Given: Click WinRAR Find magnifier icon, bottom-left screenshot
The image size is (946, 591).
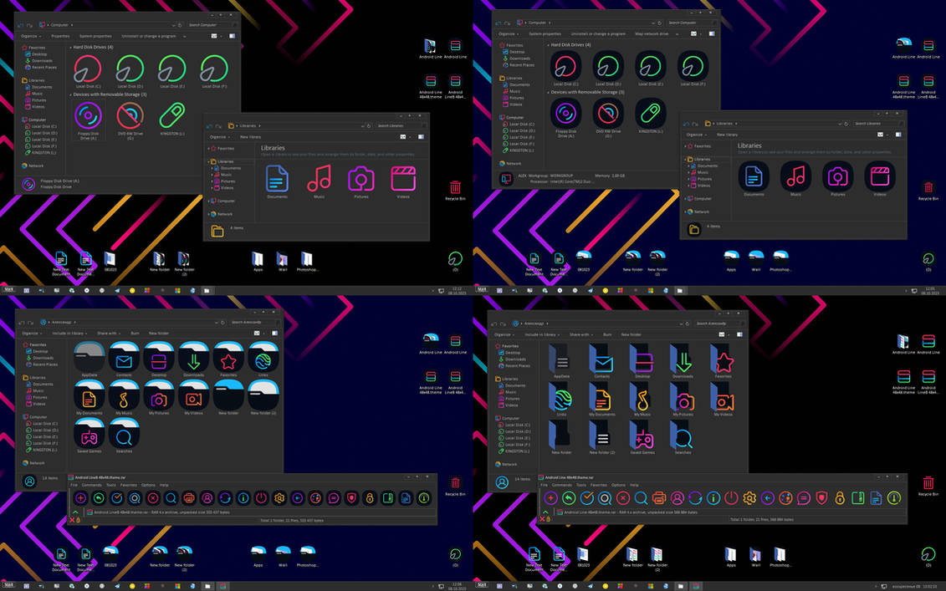Looking at the screenshot, I should click(171, 498).
